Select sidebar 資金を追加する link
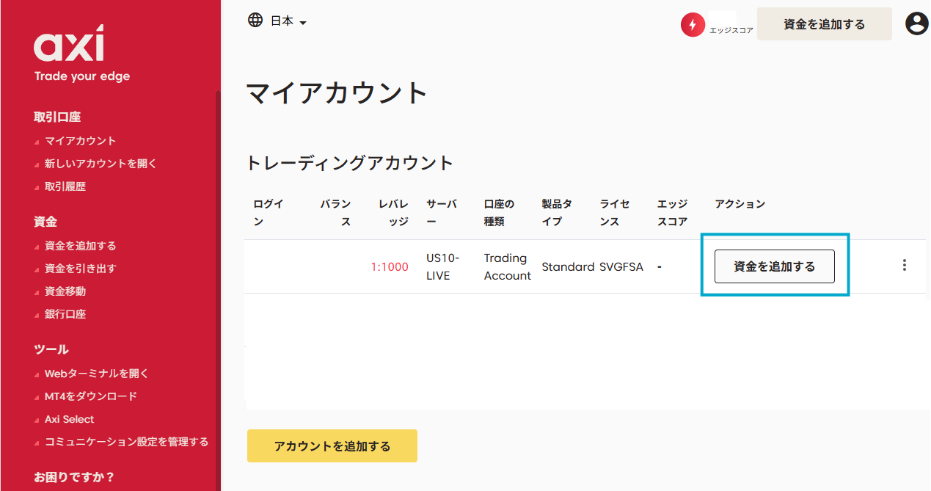 (x=80, y=246)
